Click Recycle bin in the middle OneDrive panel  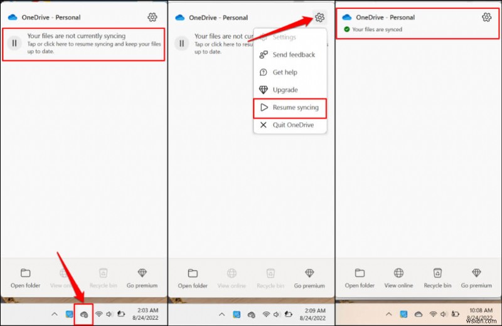tap(270, 279)
